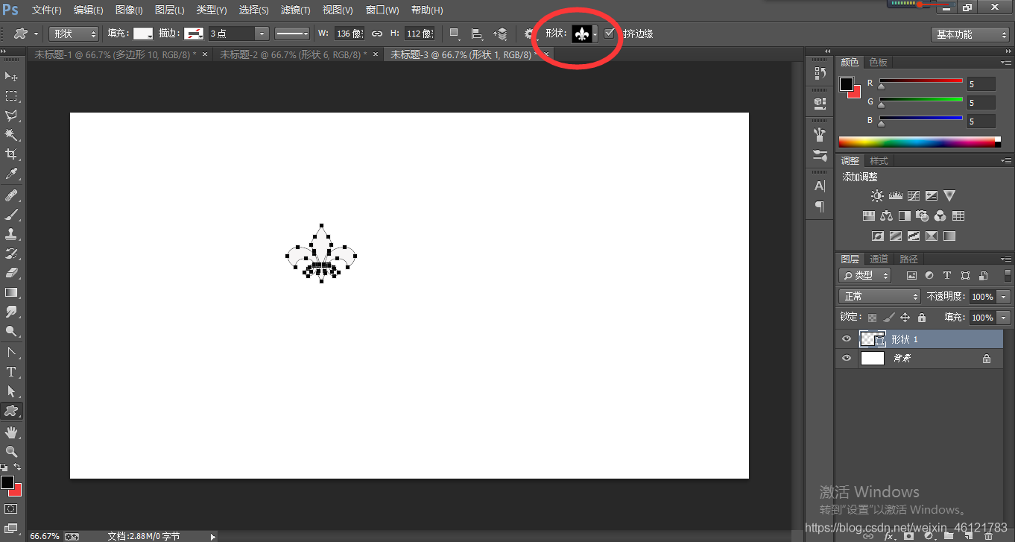Add a Curves adjustment layer

point(914,195)
